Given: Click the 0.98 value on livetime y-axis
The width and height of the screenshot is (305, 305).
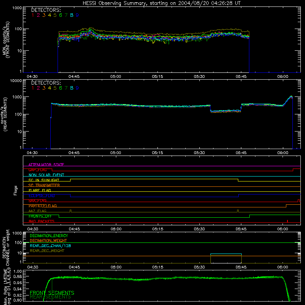Looking at the screenshot, I should coord(18,276).
